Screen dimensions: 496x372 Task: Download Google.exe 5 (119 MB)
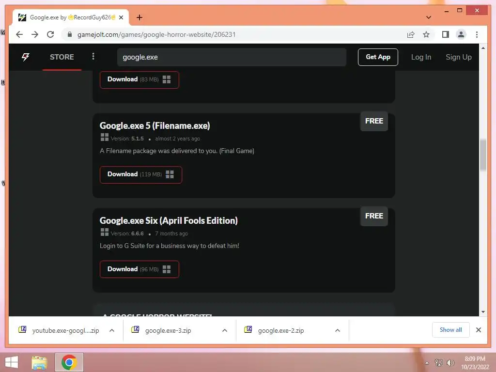[x=141, y=174]
